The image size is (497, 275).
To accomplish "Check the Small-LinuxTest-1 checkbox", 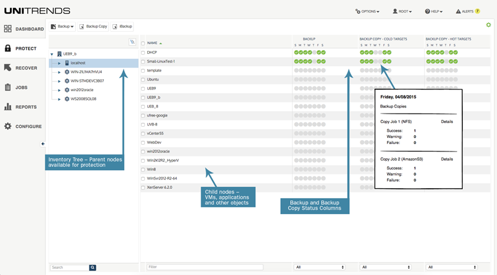I will 143,61.
